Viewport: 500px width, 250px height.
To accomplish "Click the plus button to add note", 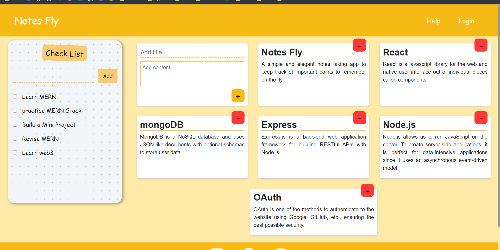I will (x=238, y=96).
